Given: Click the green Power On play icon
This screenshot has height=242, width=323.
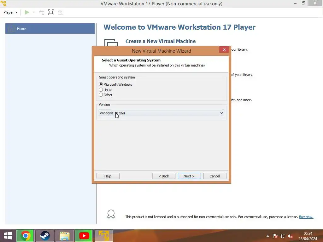Looking at the screenshot, I should click(27, 12).
